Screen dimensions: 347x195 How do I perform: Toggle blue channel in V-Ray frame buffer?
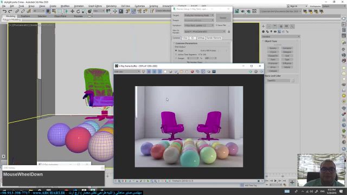click(159, 71)
